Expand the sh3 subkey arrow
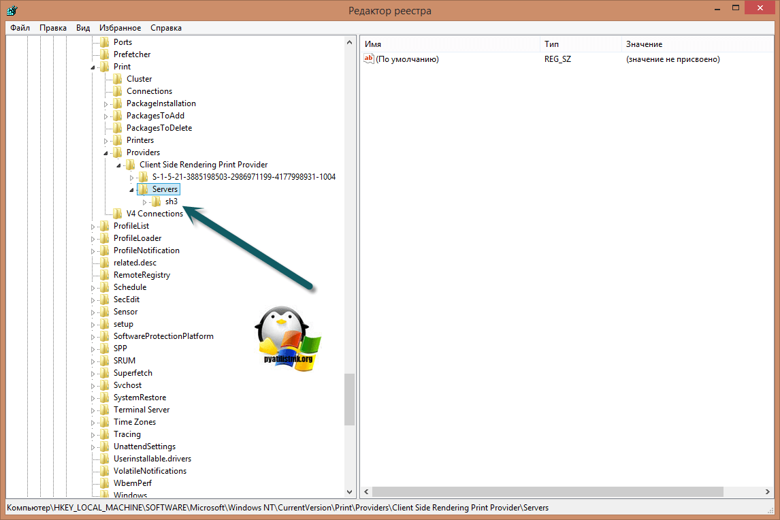 pyautogui.click(x=144, y=202)
